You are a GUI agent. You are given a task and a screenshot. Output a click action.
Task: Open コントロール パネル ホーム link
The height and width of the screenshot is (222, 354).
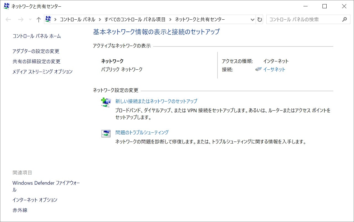tap(37, 36)
